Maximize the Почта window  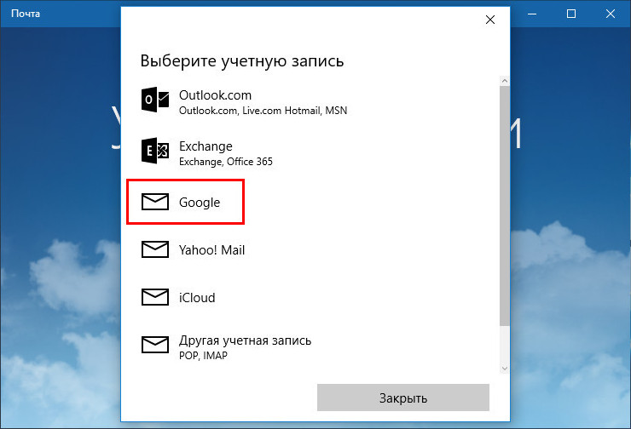(x=571, y=14)
